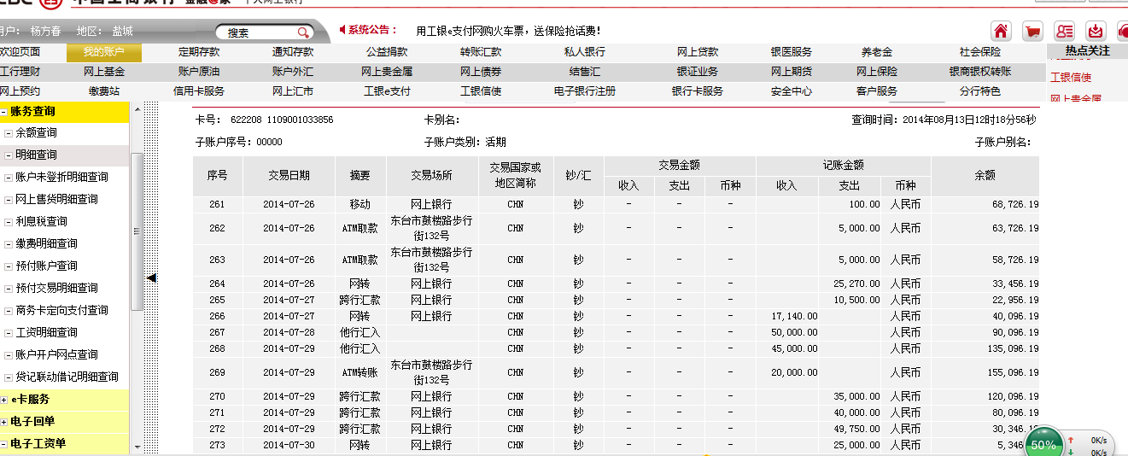Click the 搜索 search input field
The height and width of the screenshot is (456, 1128).
point(254,33)
